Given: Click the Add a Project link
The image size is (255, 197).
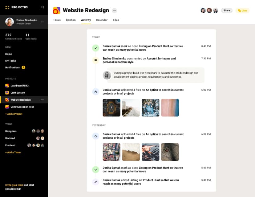Looking at the screenshot, I should pyautogui.click(x=14, y=114).
